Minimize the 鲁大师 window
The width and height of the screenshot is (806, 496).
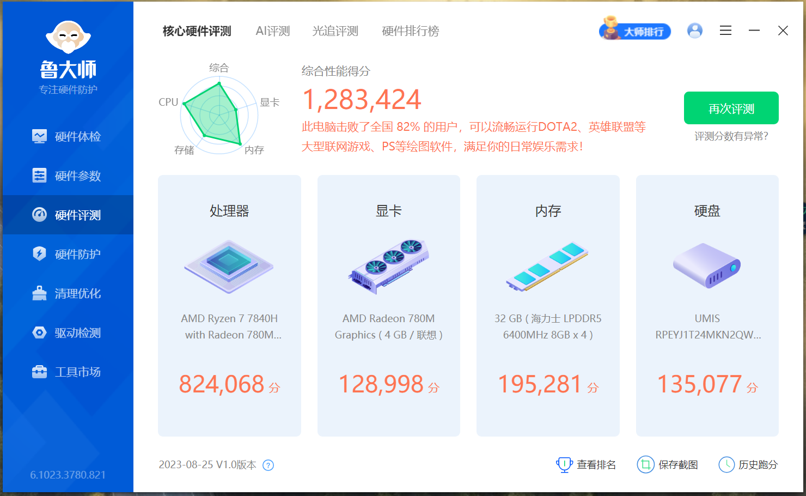(x=754, y=31)
